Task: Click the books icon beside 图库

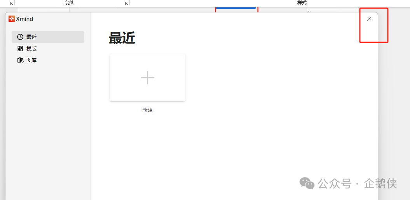Action: (x=20, y=60)
